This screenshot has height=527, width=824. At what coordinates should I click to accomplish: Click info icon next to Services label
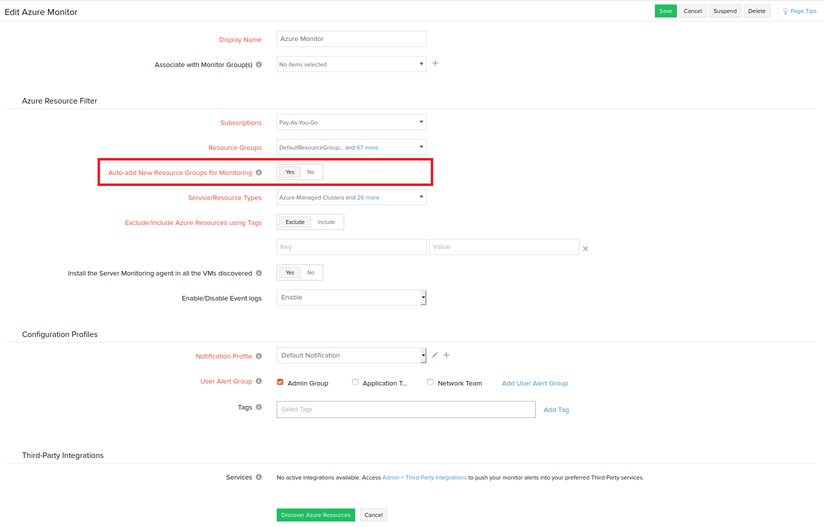pyautogui.click(x=259, y=477)
